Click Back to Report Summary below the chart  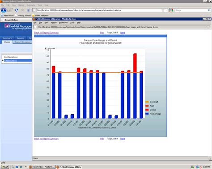pos(47,139)
